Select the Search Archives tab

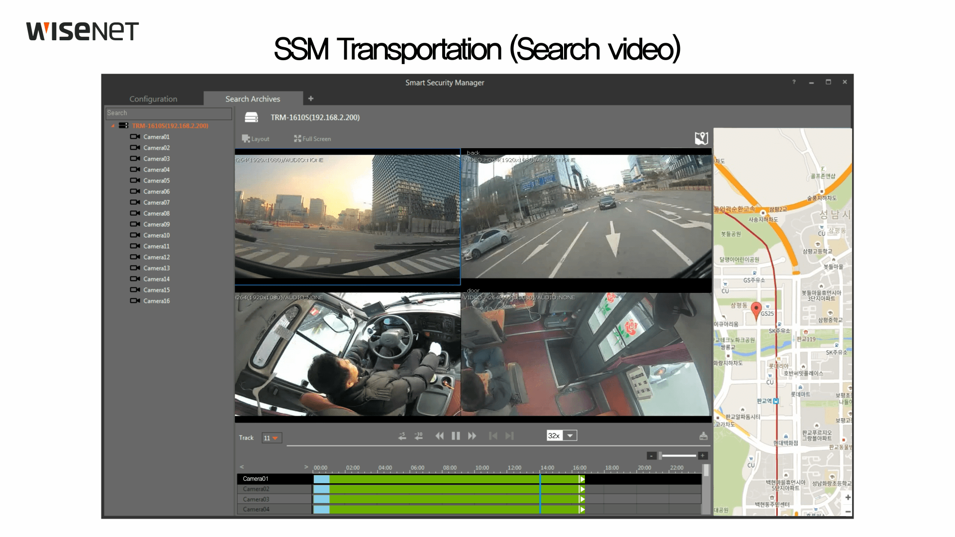click(253, 99)
